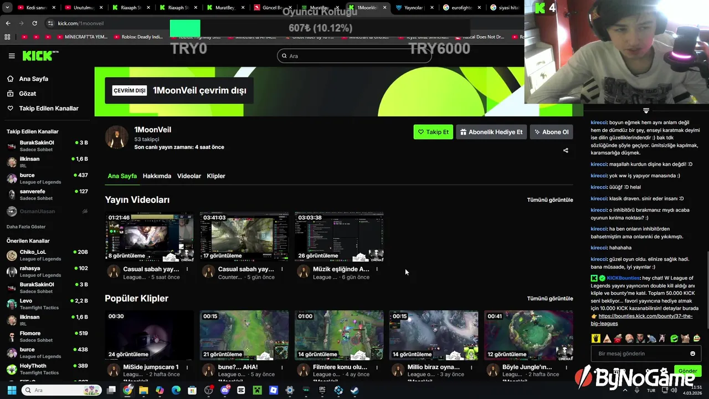
Task: Open the Kick hamburger sidebar menu
Action: tap(12, 55)
